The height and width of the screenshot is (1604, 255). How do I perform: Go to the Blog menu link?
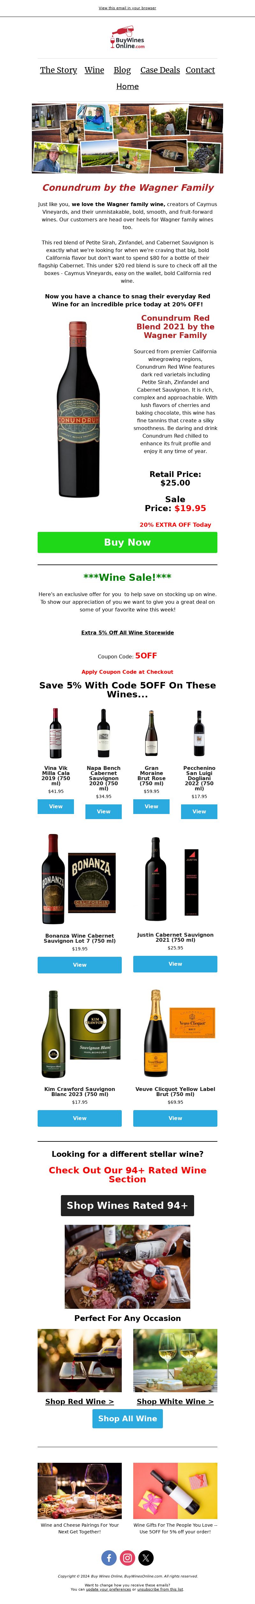click(x=122, y=70)
